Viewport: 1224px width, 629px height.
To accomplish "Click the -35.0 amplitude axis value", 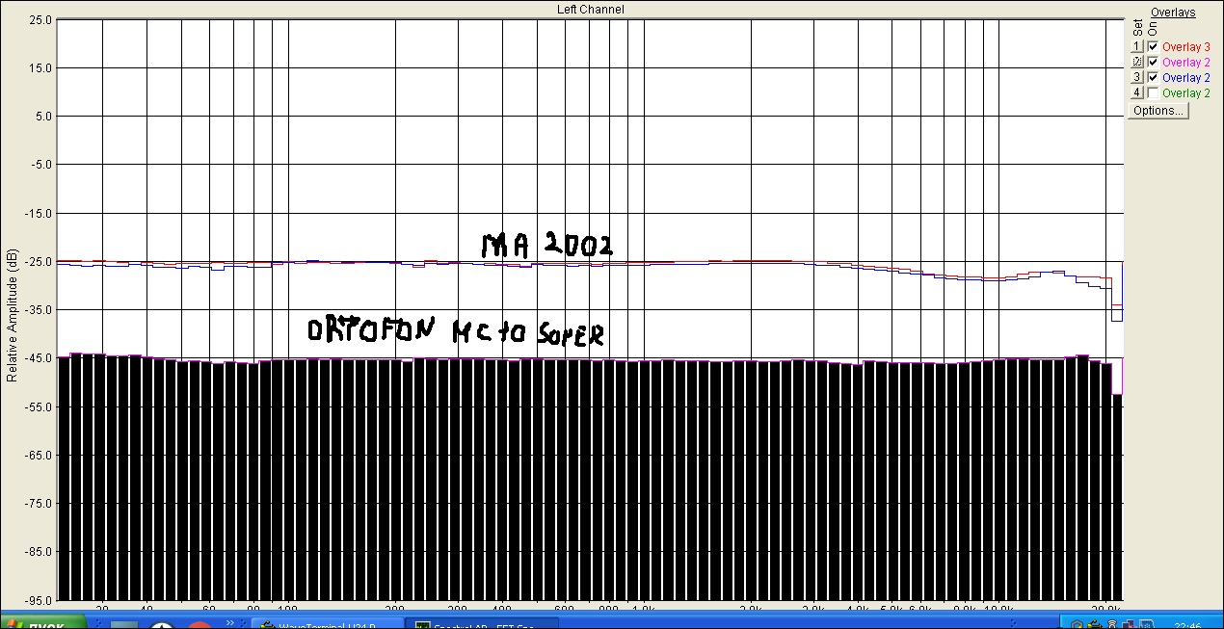I will (39, 310).
